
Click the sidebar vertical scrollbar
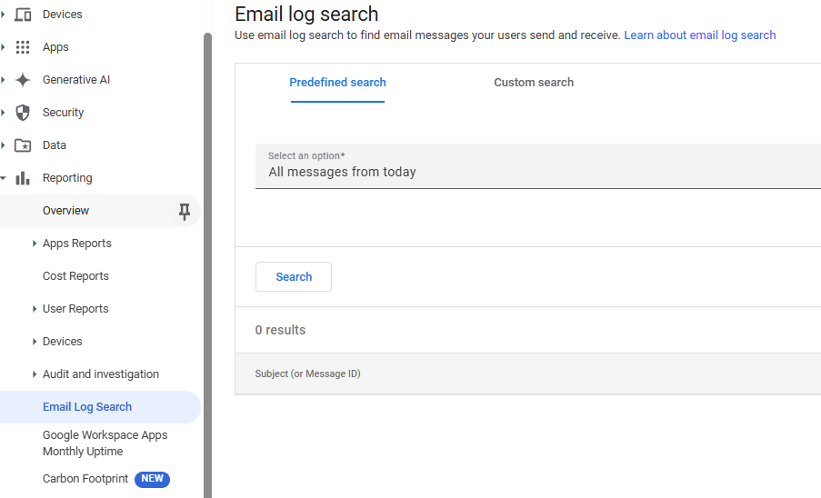pyautogui.click(x=207, y=264)
